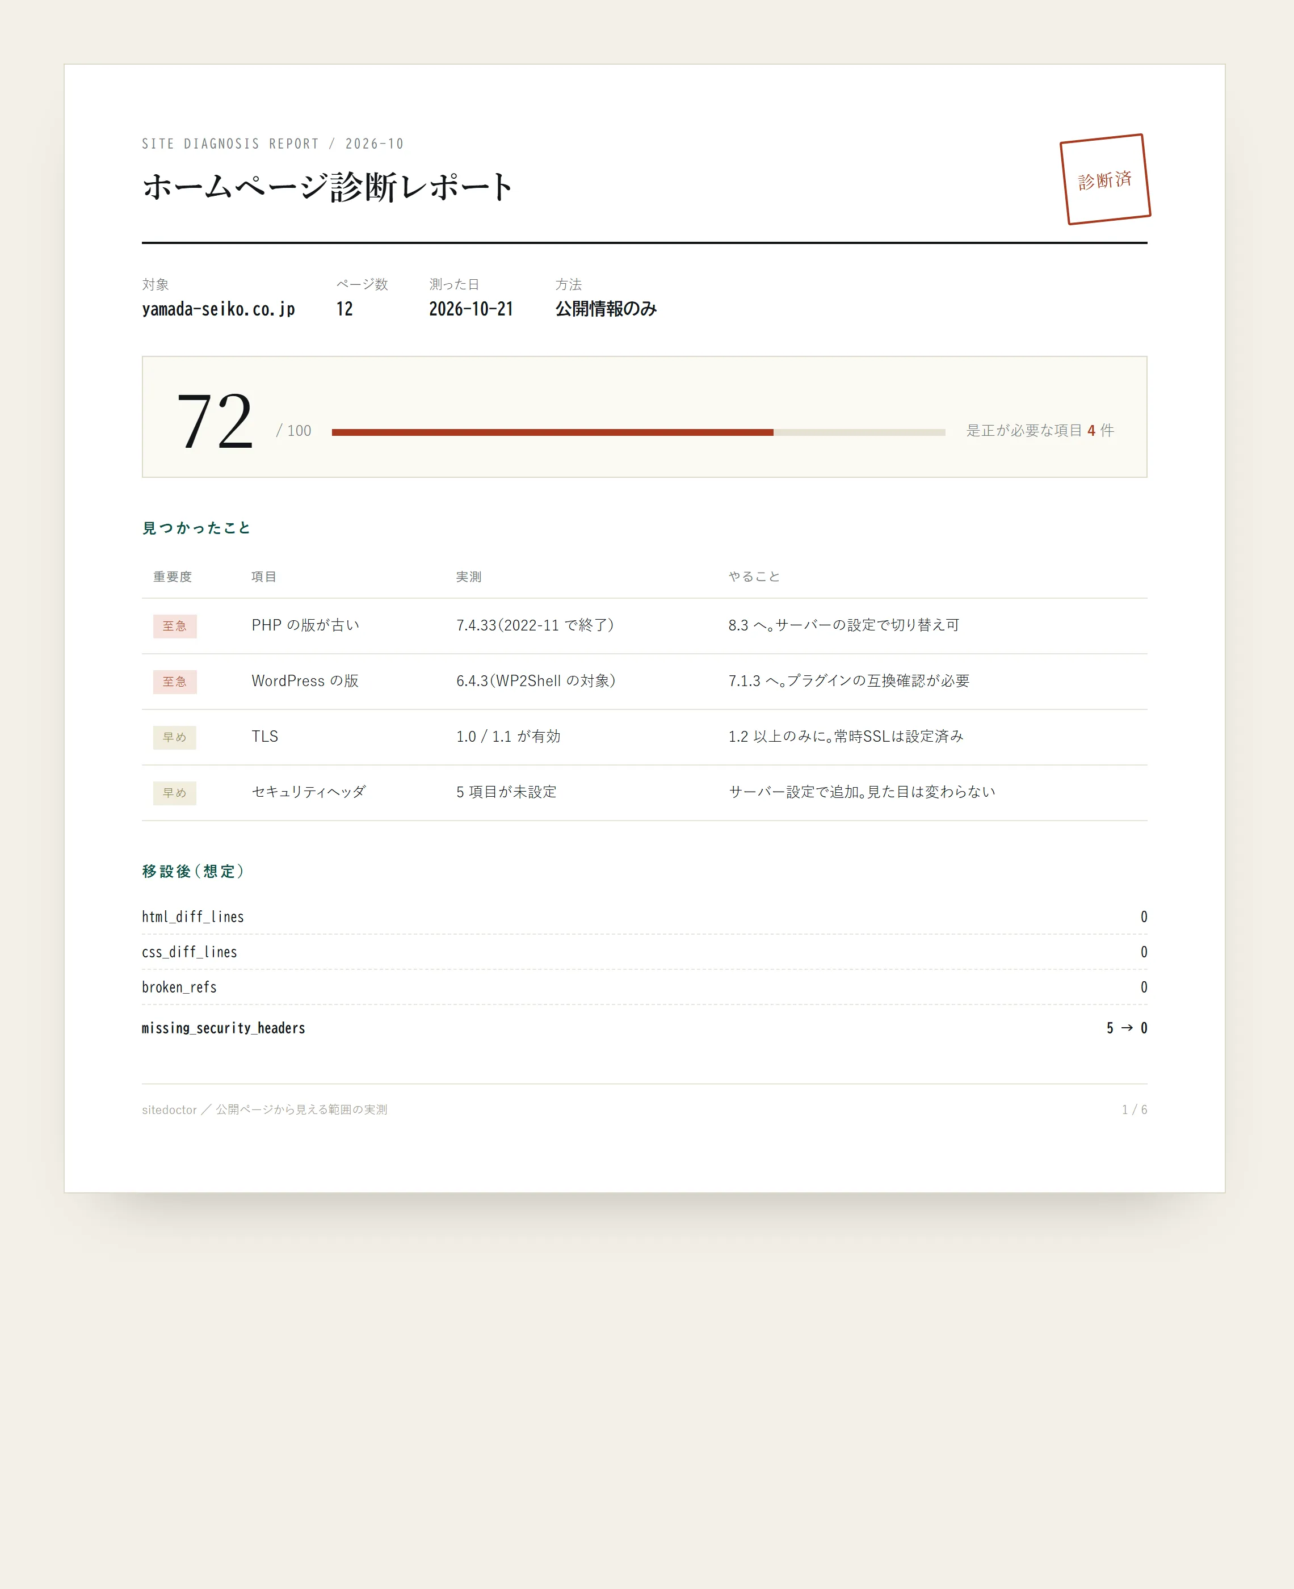
Task: Click the PHP の版が古い item
Action: (305, 625)
